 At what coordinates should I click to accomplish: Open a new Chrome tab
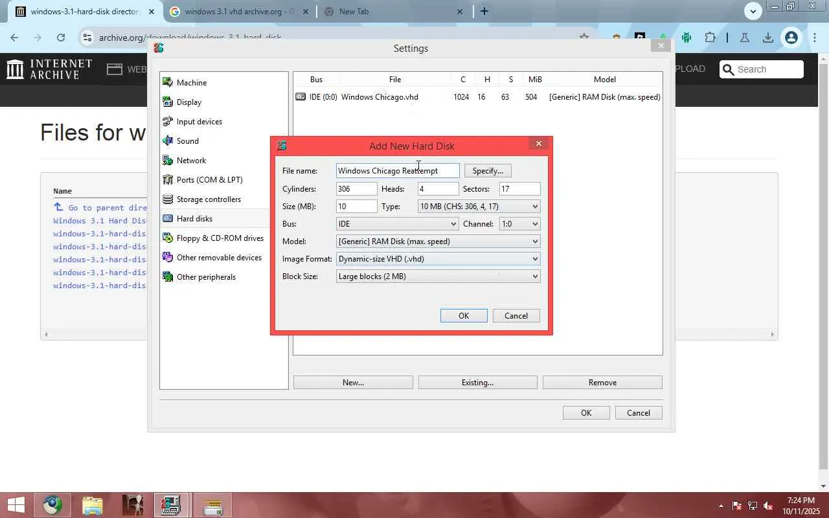[484, 11]
